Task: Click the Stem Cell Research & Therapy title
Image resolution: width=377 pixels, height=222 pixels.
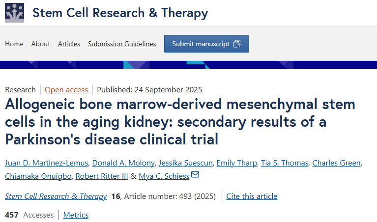Action: point(120,13)
